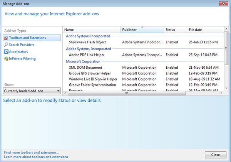Collapse the Microsoft Corporation group header

click(83, 61)
